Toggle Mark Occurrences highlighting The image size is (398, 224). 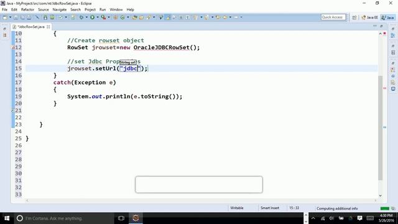[167, 17]
